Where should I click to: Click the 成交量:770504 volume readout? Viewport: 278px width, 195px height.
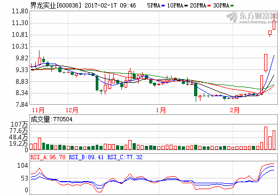(x=51, y=119)
